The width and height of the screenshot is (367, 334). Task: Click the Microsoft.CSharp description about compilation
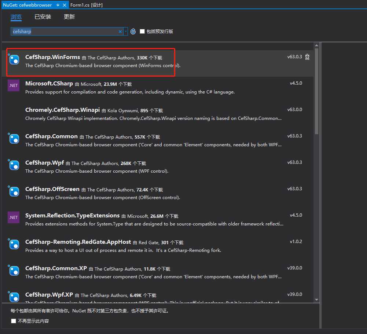[130, 92]
